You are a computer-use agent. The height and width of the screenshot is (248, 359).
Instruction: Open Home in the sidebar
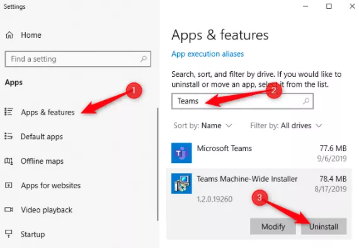pos(31,35)
